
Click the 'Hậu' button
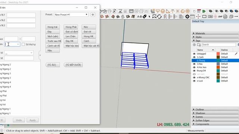(x=52, y=51)
